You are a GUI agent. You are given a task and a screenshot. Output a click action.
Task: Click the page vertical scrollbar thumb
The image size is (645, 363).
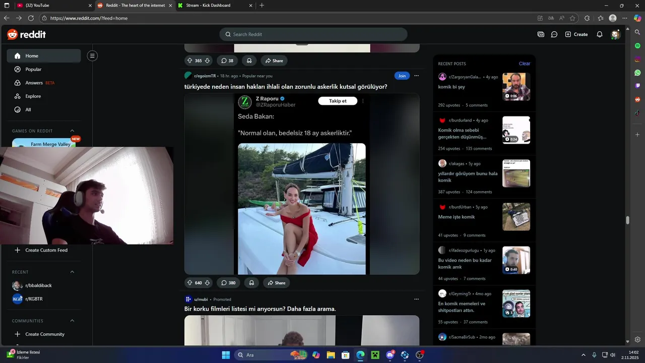[x=627, y=220]
